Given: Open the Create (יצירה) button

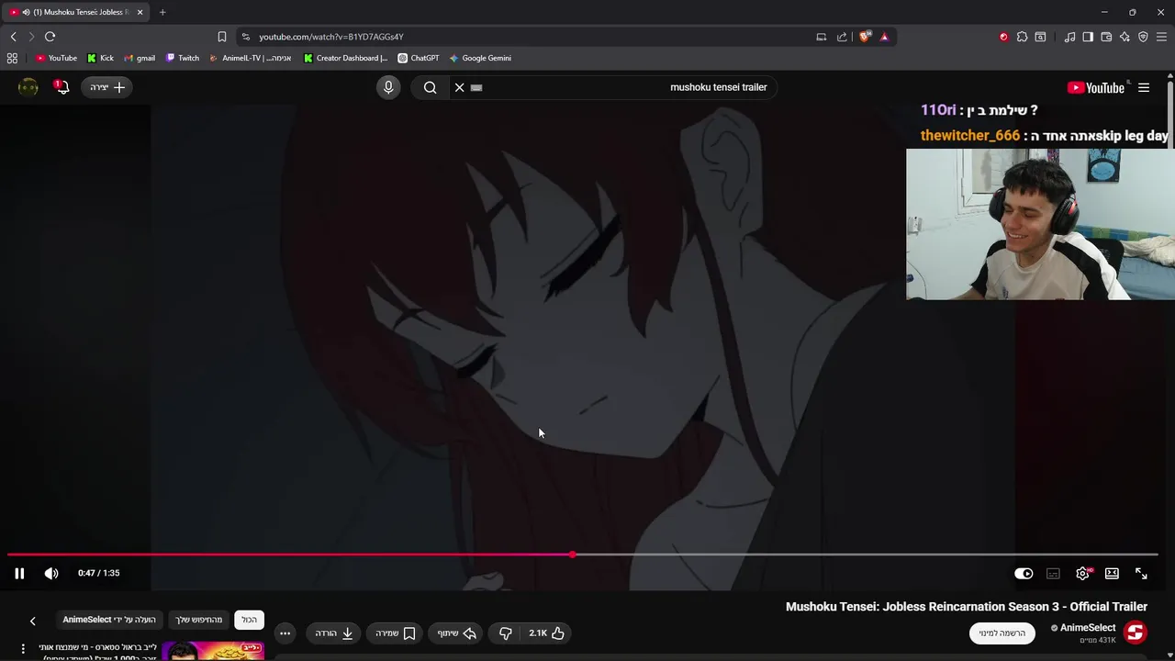Looking at the screenshot, I should [107, 87].
